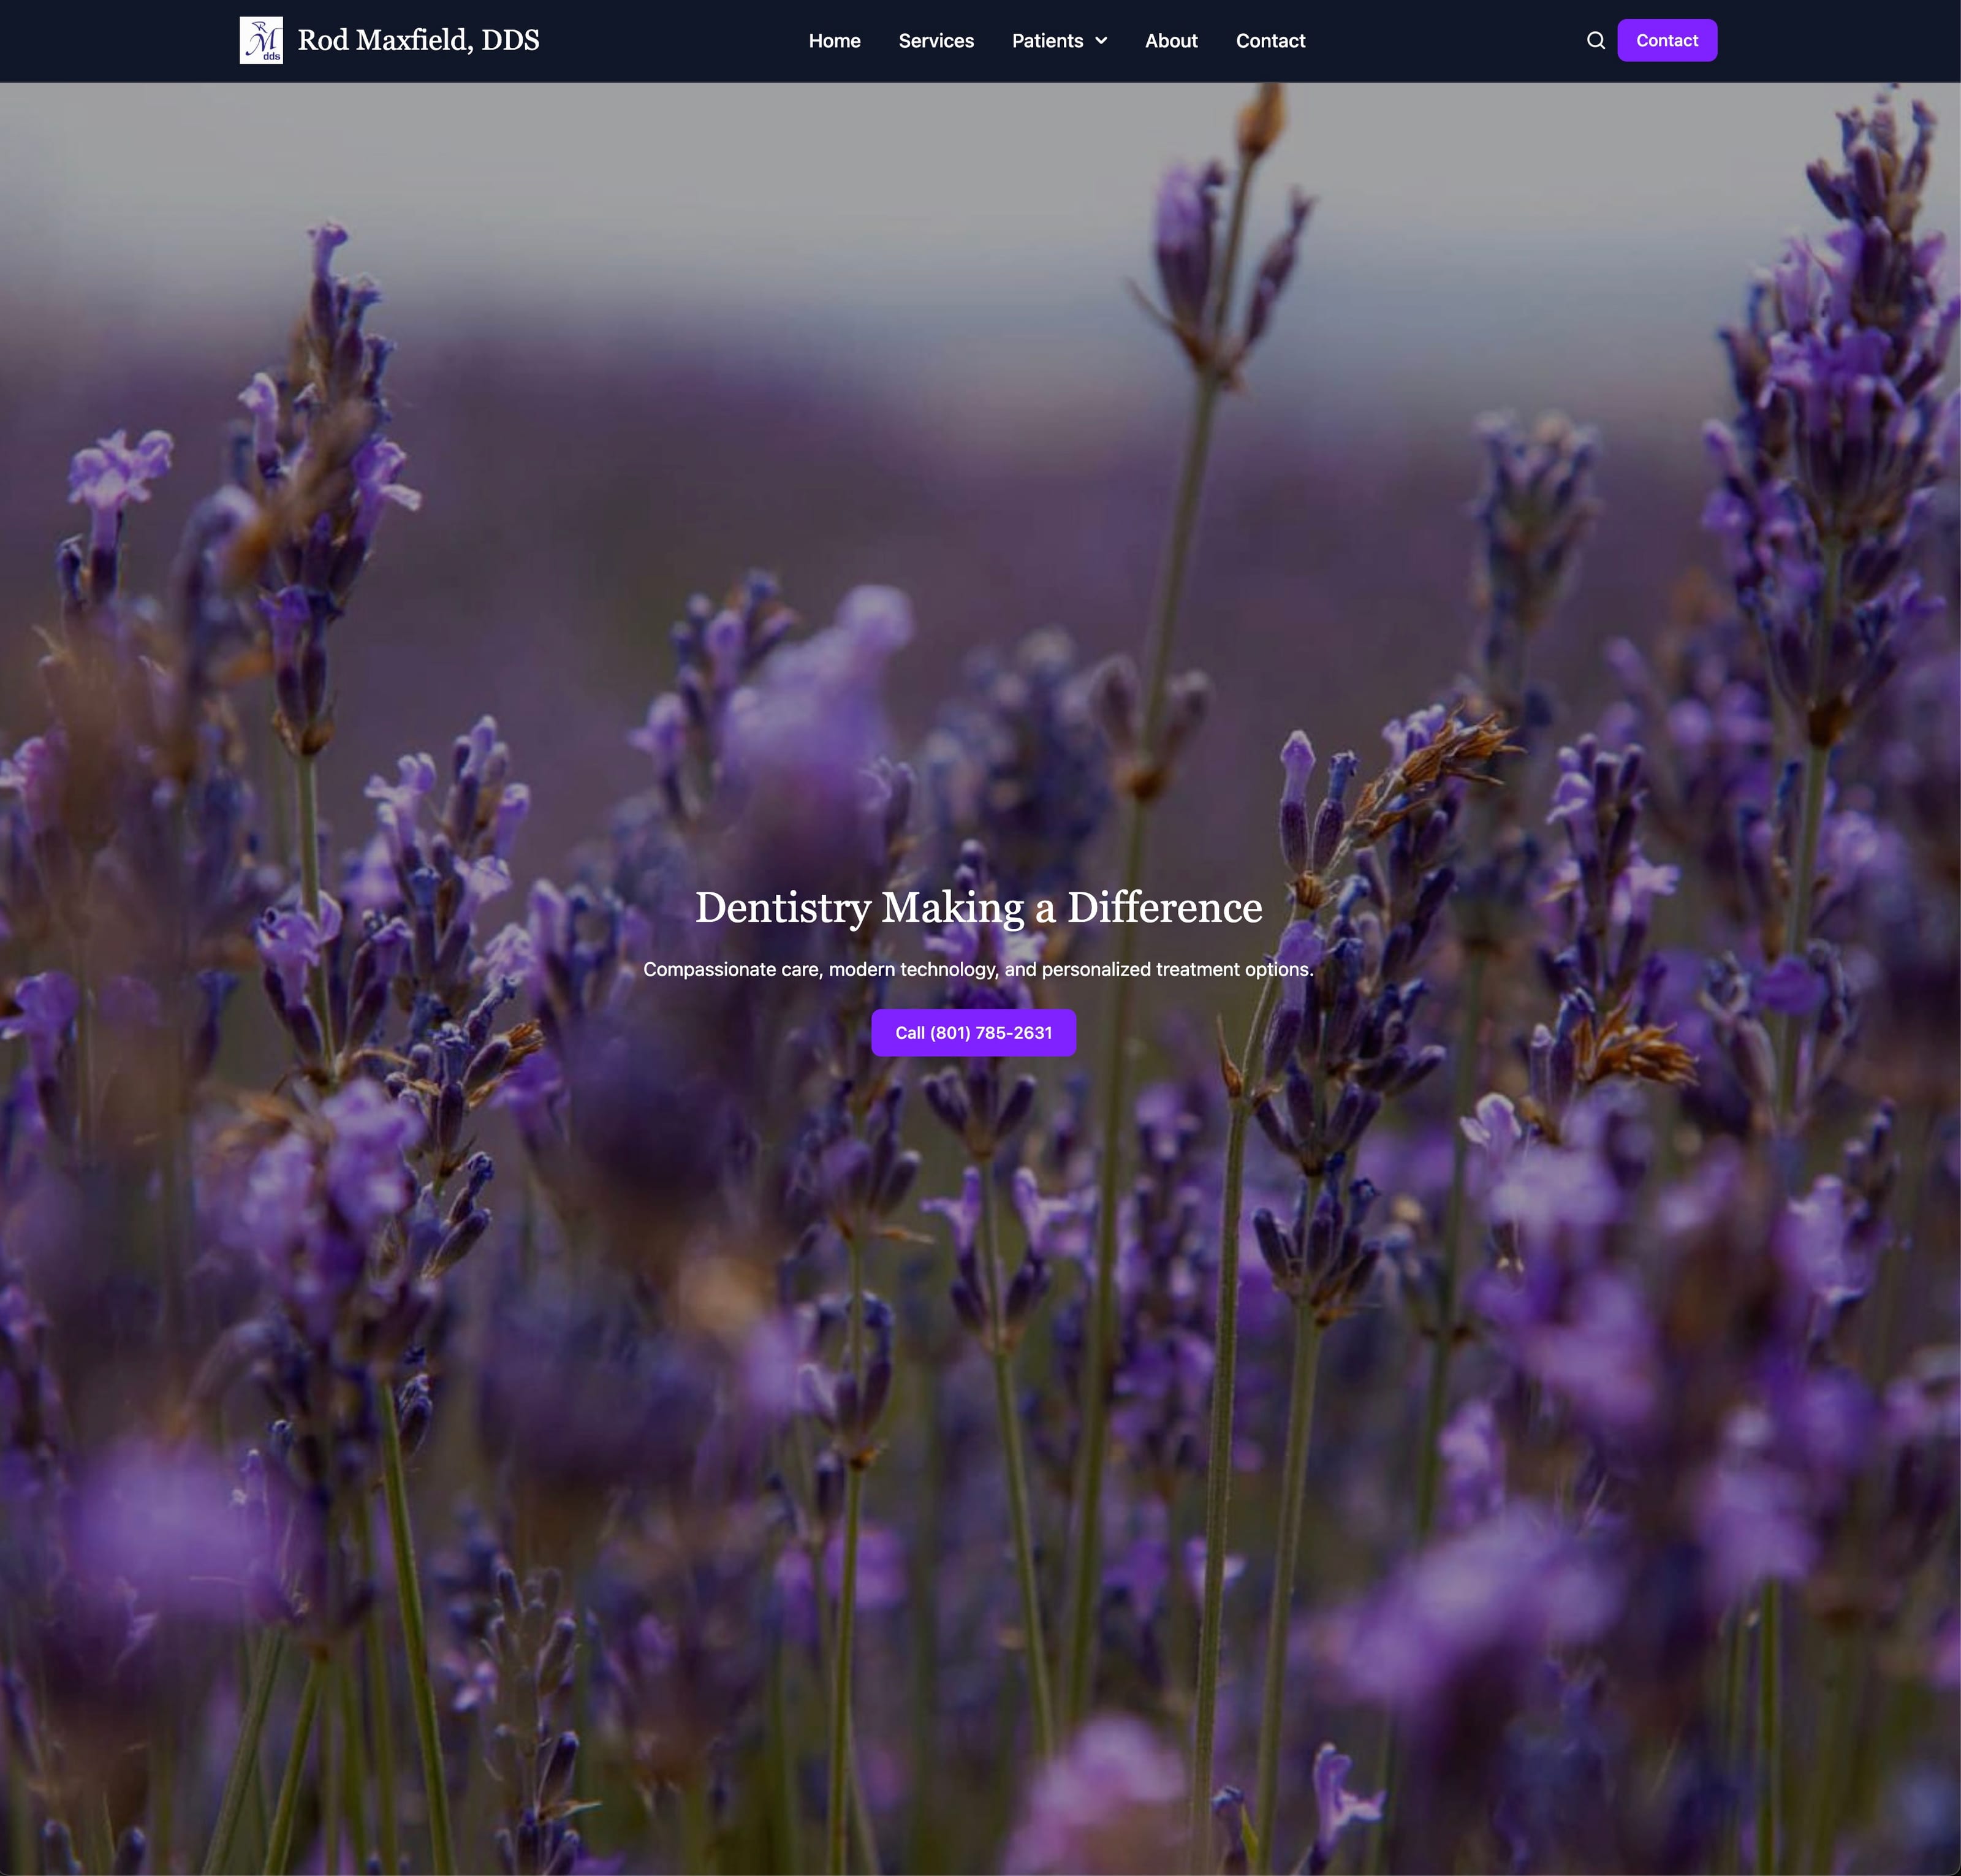Click the Contact link in the center nav
The image size is (1961, 1876).
pyautogui.click(x=1270, y=41)
